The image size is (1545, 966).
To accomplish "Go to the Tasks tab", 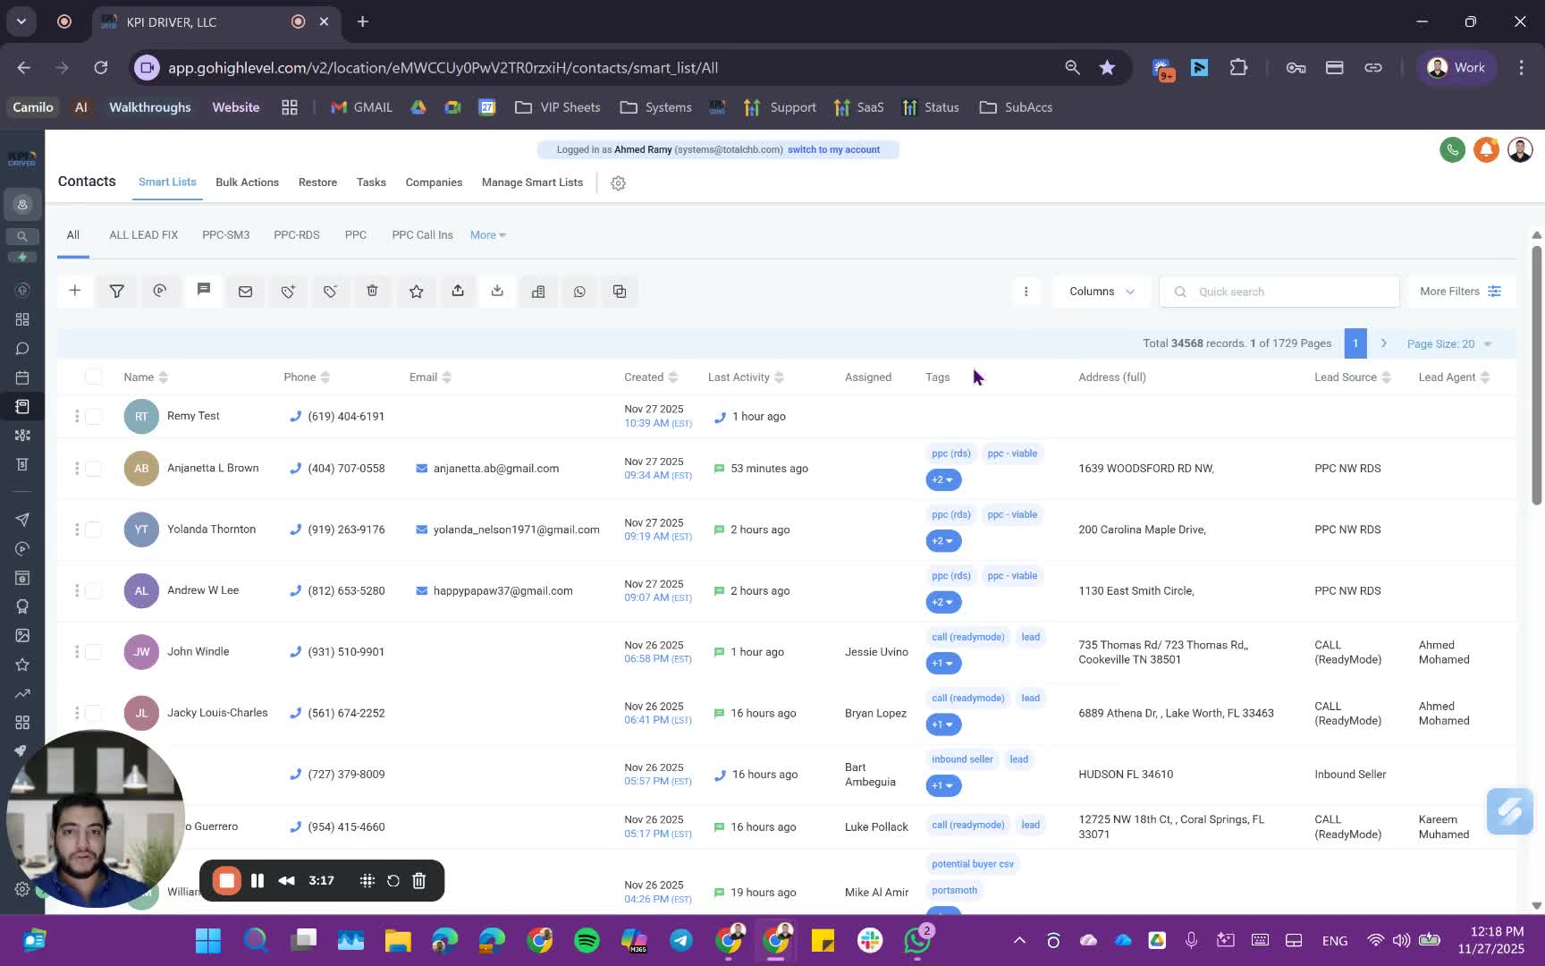I will coord(371,182).
